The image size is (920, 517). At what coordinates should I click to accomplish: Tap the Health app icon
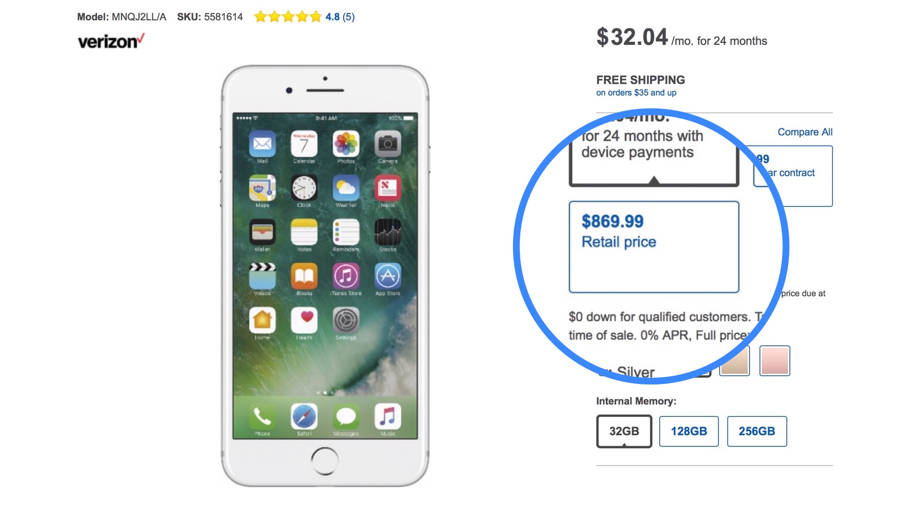(304, 320)
